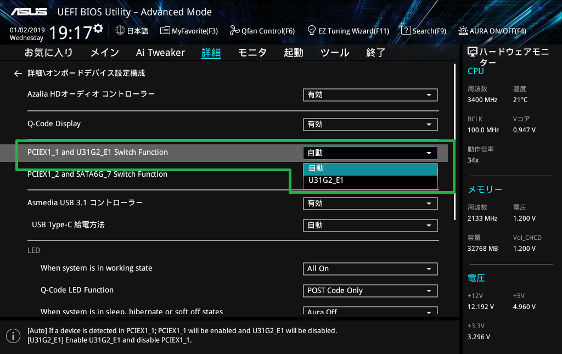Screen dimensions: 562x354
Task: Click Qfan Control(F6) label
Action: [268, 31]
